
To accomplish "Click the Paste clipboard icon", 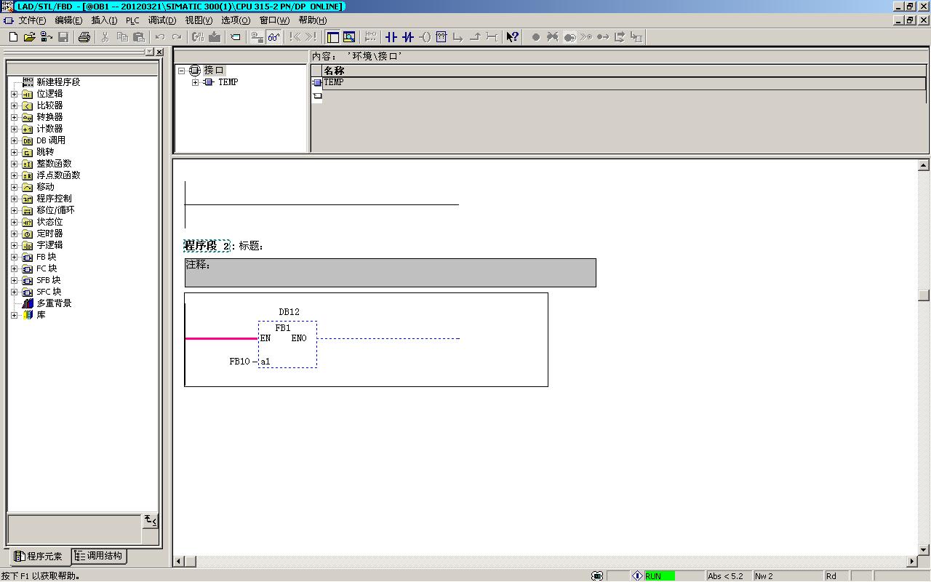I will (139, 37).
